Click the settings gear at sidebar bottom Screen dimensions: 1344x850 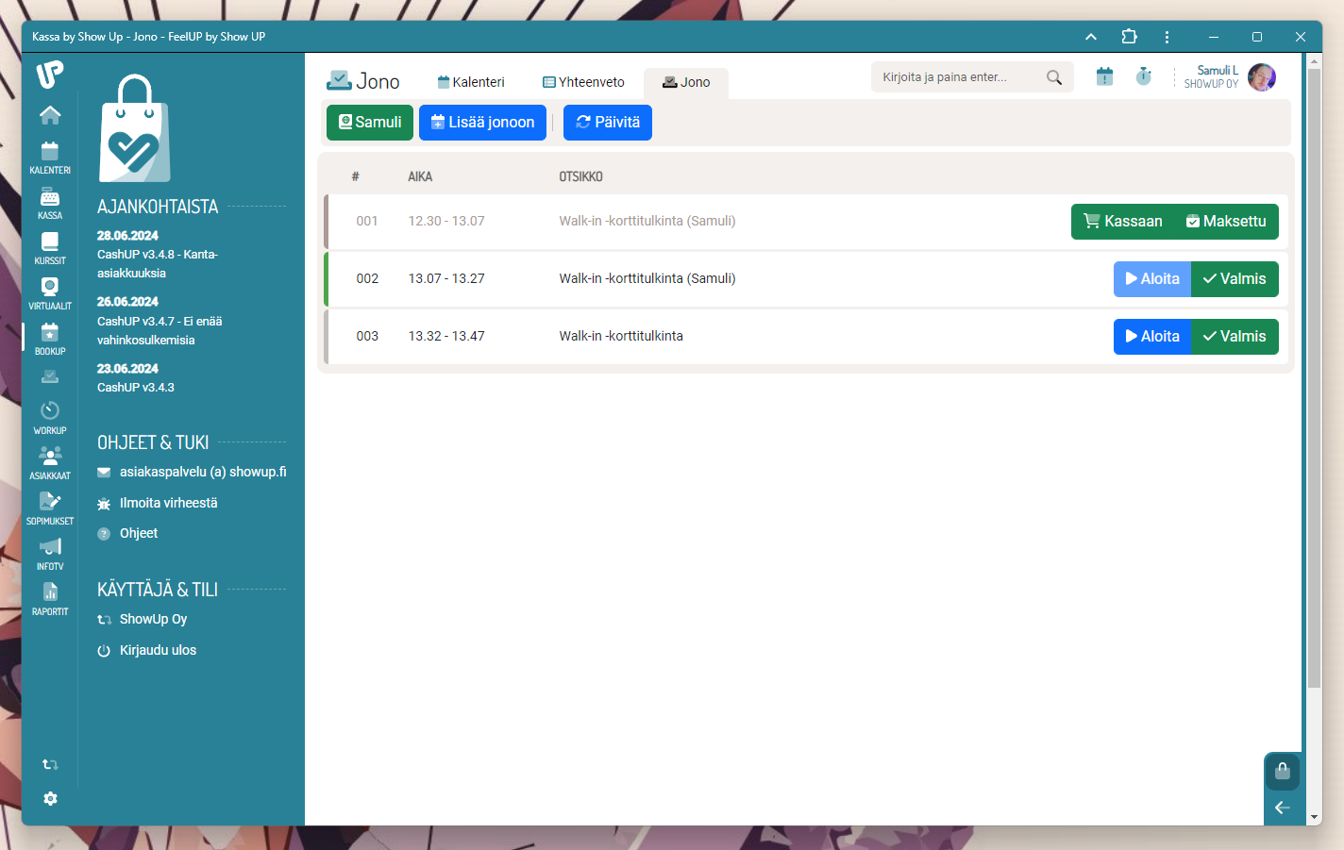coord(51,799)
